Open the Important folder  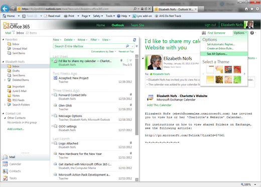point(19,86)
